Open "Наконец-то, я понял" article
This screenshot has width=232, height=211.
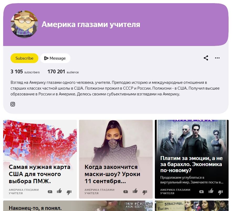pyautogui.click(x=34, y=208)
